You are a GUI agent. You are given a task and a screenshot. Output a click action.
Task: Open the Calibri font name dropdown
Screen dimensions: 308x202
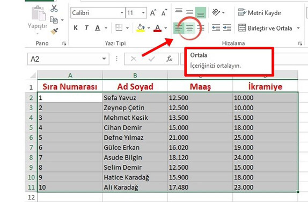coord(122,13)
